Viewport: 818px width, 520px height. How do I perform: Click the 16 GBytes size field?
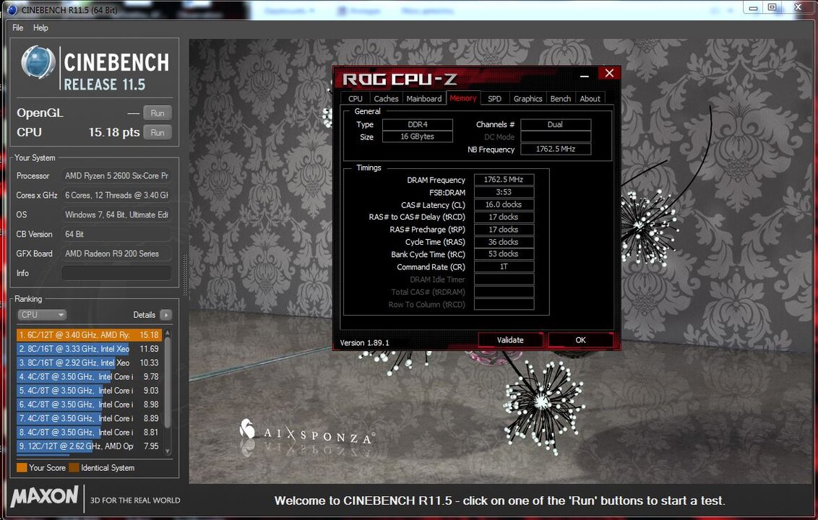(x=418, y=136)
